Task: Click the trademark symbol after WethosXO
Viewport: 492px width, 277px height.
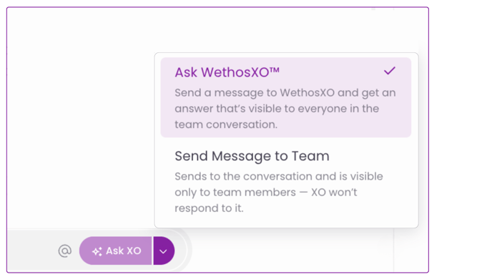Action: (x=274, y=70)
